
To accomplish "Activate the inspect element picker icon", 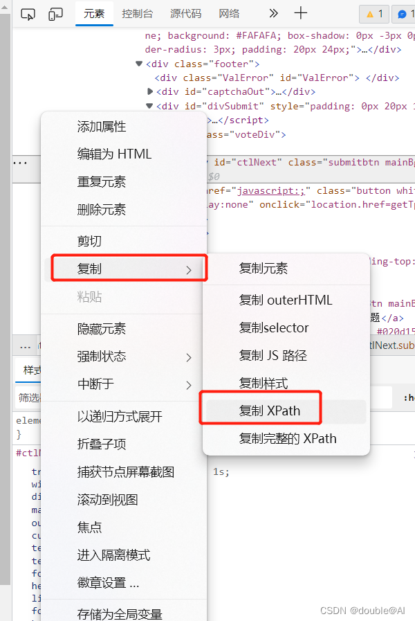I will click(28, 15).
